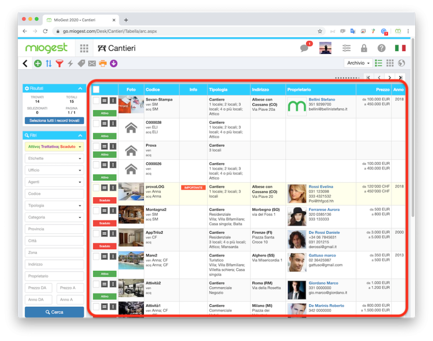
Task: Open the Attivo; Trattativa; Scaduto status dropdown
Action: (x=55, y=147)
